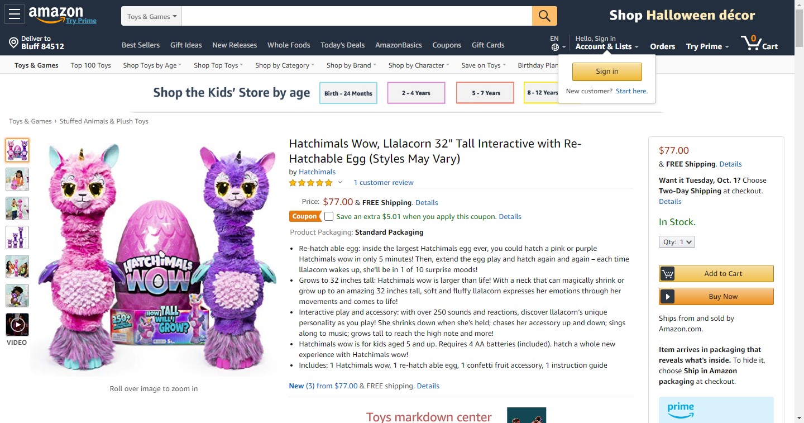Screen dimensions: 804x423
Task: Click inside the search input field
Action: coord(356,16)
